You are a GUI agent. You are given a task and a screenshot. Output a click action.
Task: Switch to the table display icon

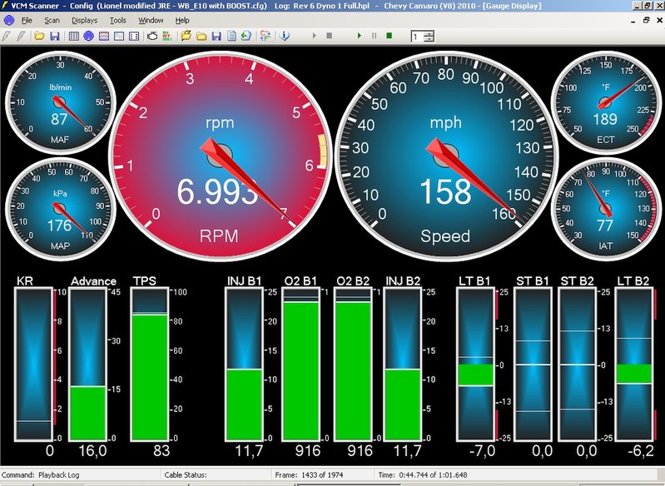73,37
